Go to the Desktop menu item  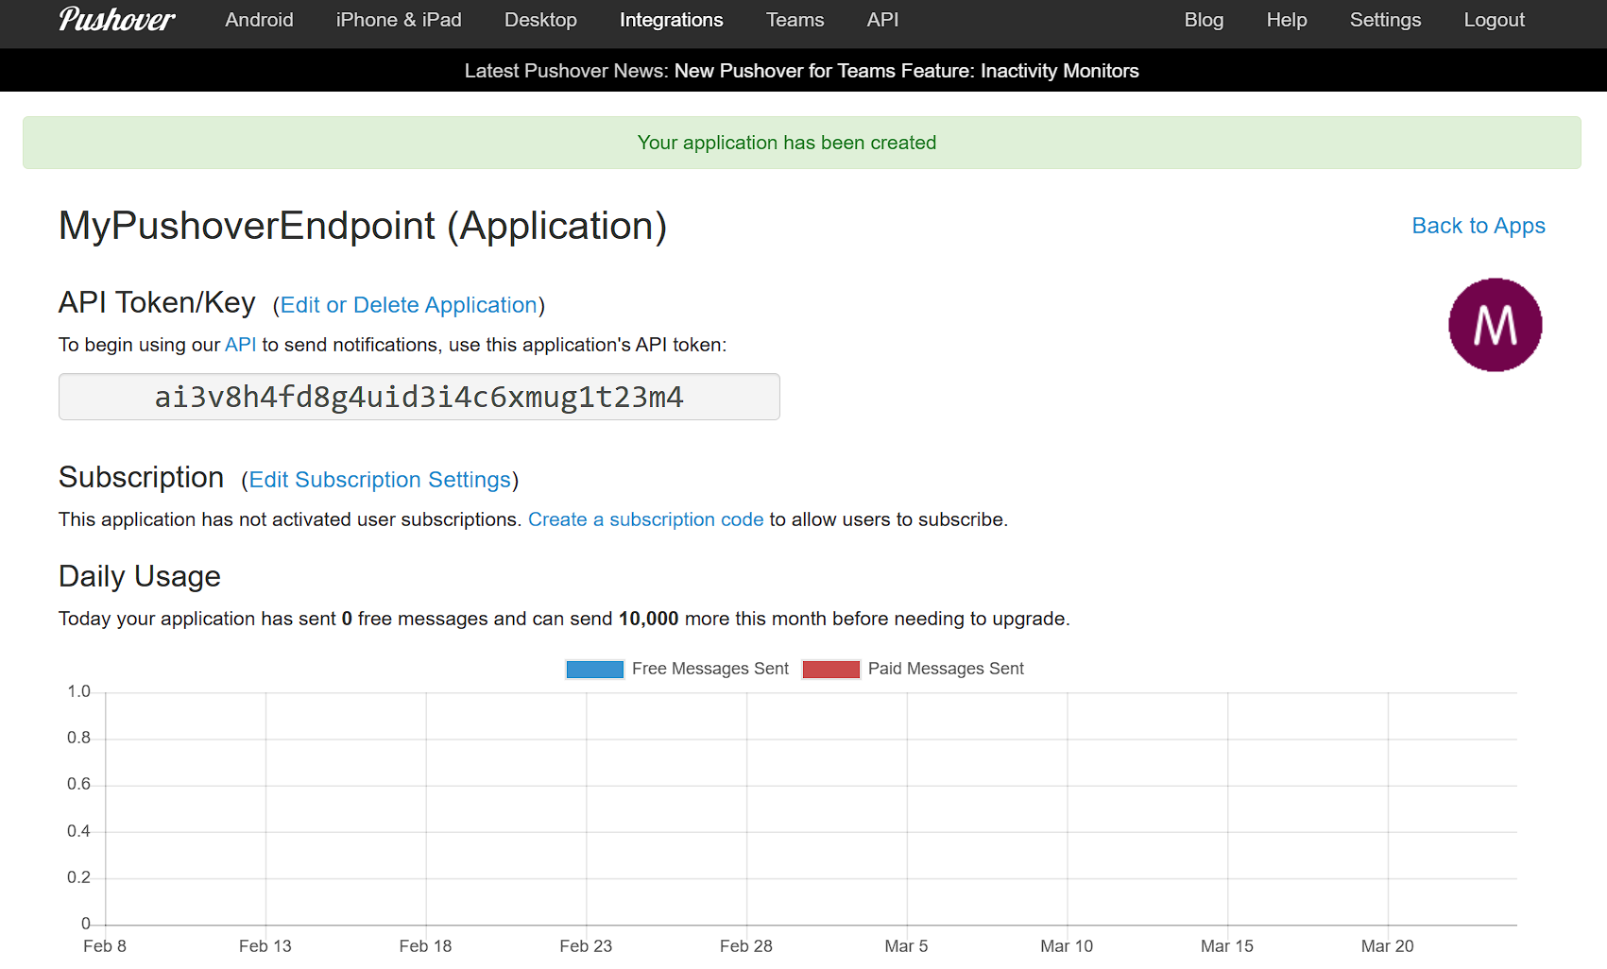(540, 20)
